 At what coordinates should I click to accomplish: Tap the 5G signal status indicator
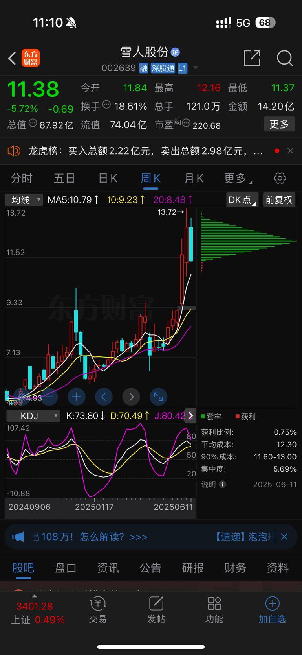pyautogui.click(x=243, y=23)
